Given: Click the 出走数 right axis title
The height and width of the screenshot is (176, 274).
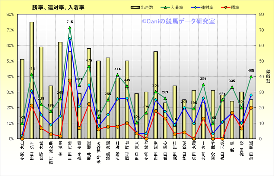Looking at the screenshot, I should point(268,76).
